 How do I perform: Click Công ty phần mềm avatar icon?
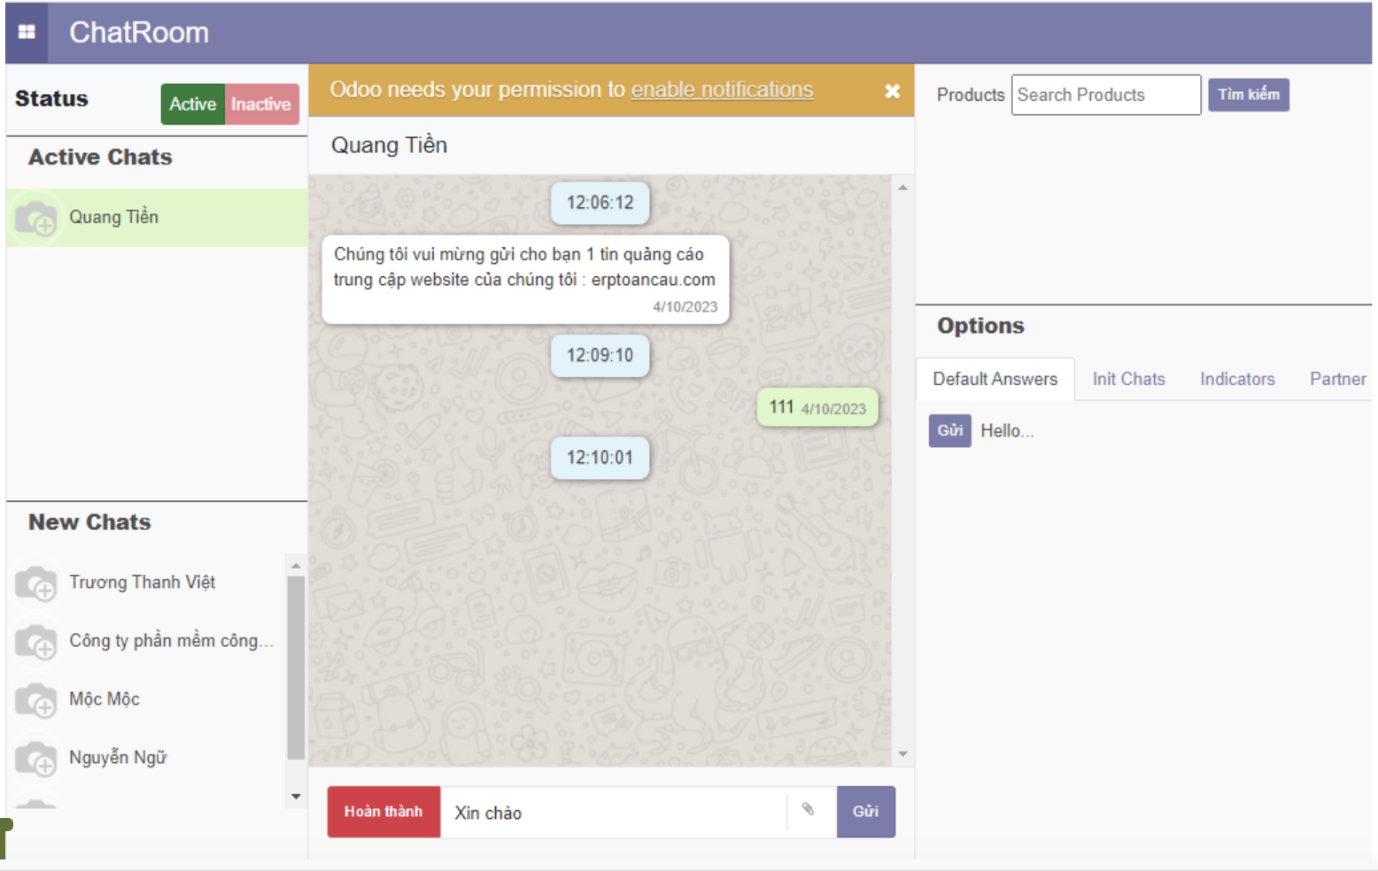(x=36, y=642)
